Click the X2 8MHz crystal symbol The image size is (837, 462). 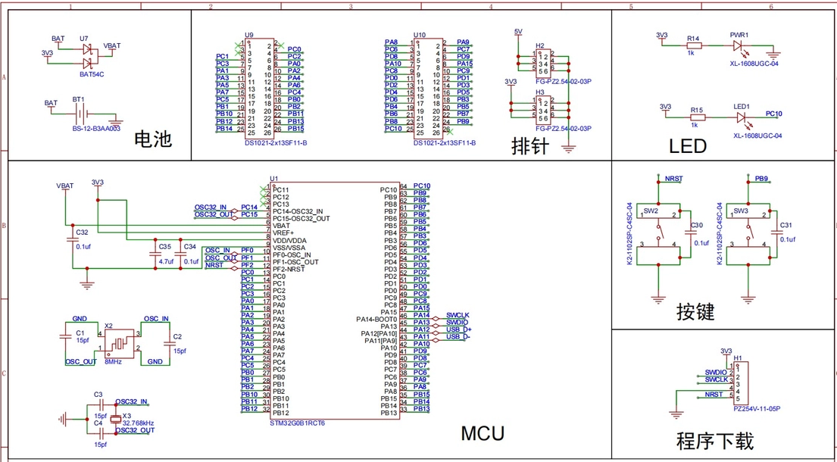pos(120,343)
